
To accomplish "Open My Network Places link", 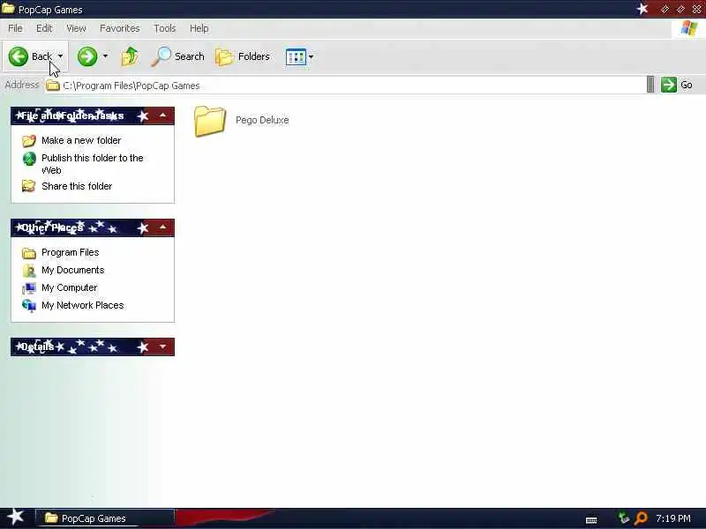I will tap(82, 305).
